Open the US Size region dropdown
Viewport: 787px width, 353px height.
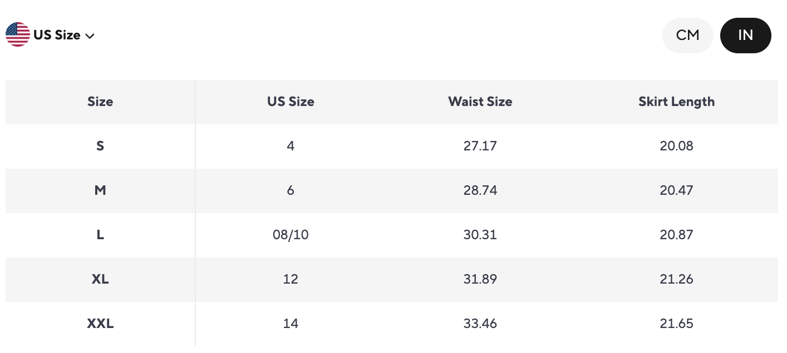coord(57,35)
